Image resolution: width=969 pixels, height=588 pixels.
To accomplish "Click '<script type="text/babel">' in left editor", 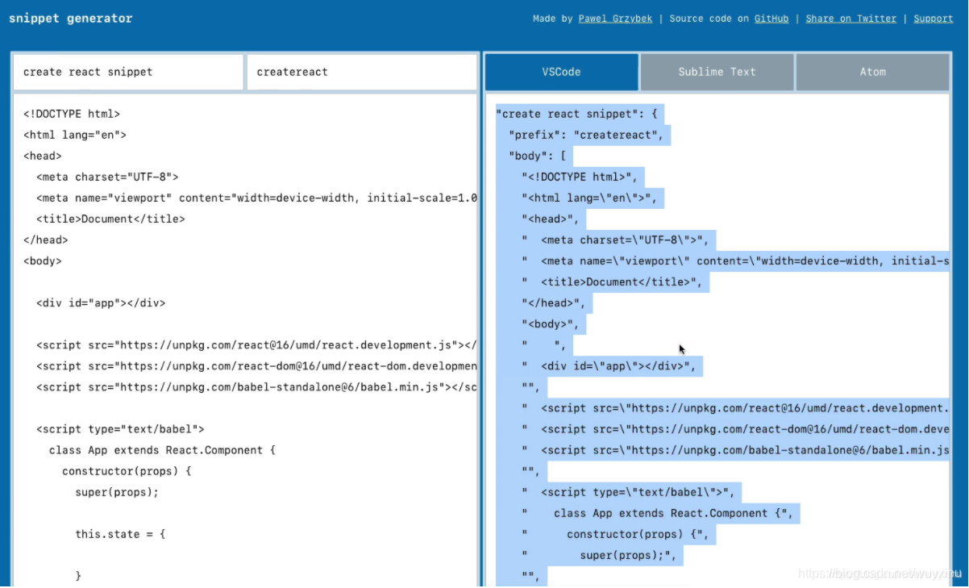I will coord(120,429).
